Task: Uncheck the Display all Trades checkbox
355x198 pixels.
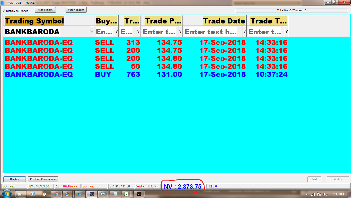Action: click(4, 11)
